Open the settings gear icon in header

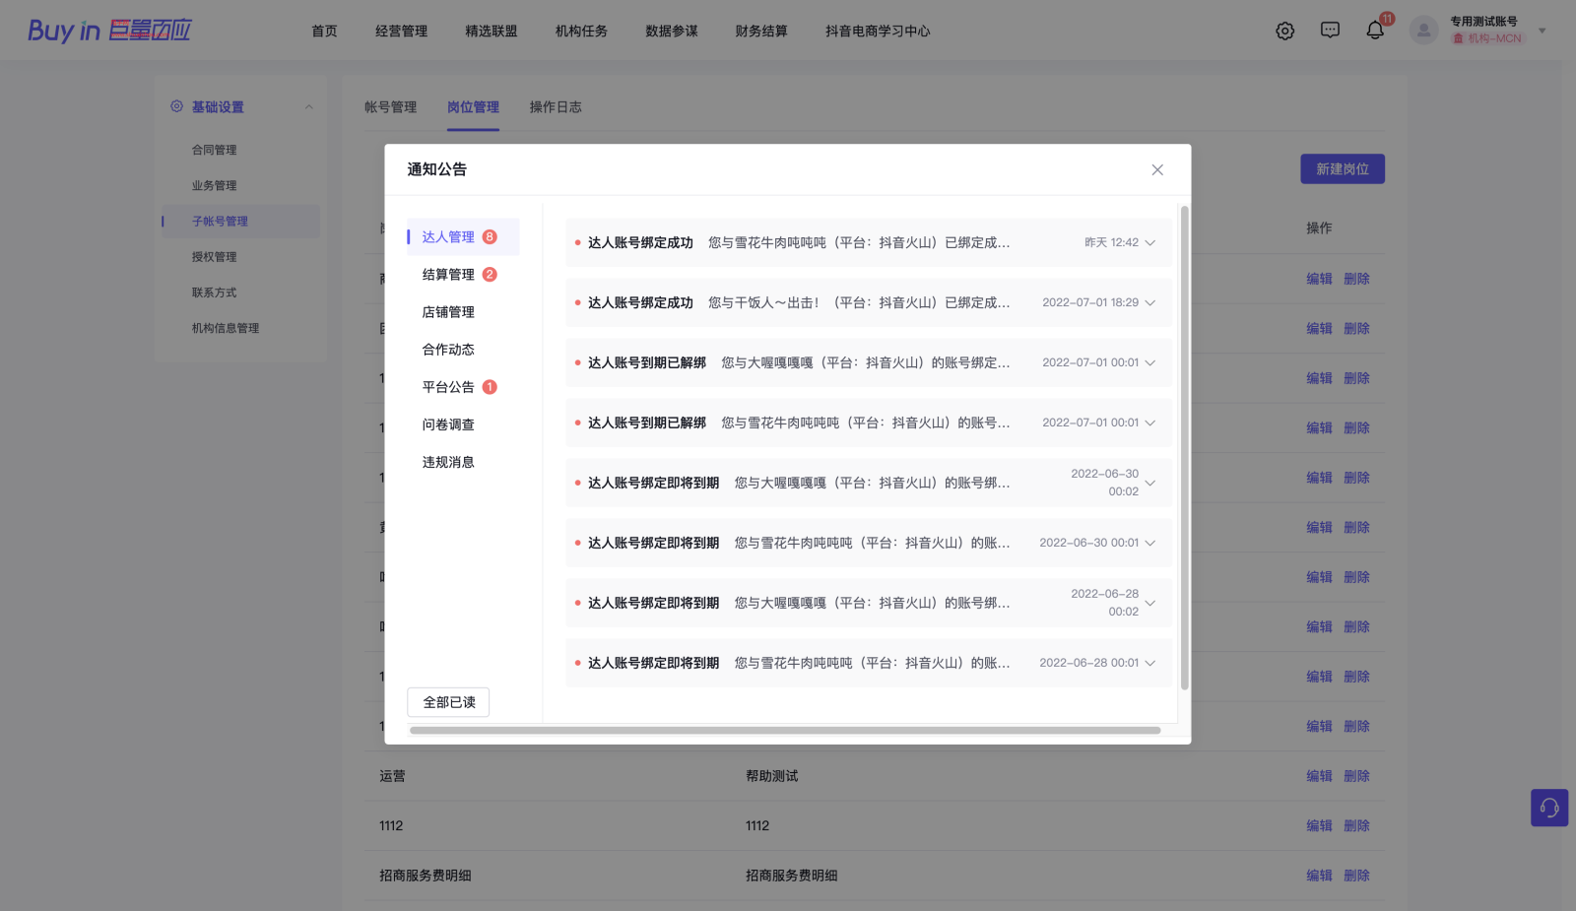click(1284, 31)
